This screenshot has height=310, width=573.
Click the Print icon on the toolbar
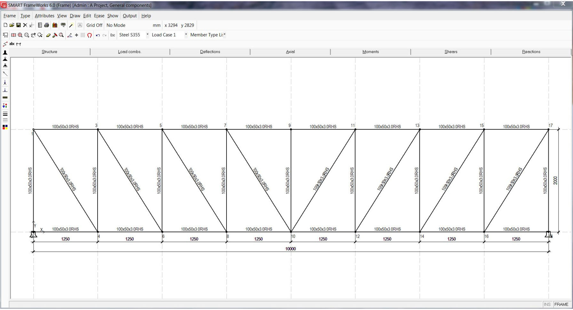(x=47, y=25)
